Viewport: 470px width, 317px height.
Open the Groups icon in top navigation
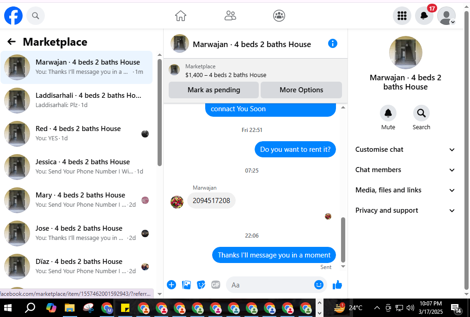pyautogui.click(x=279, y=16)
